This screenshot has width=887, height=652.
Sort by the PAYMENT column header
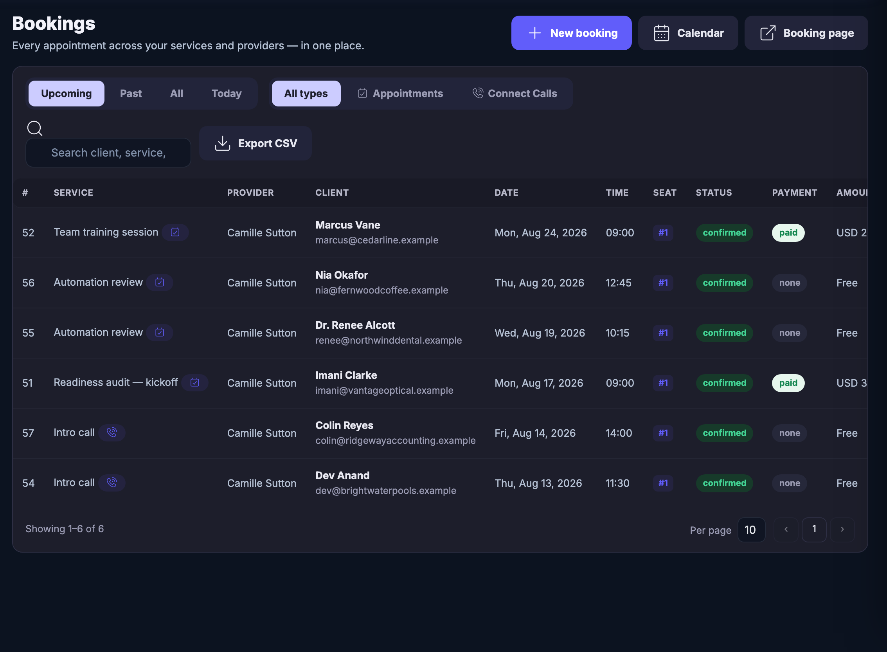tap(794, 193)
